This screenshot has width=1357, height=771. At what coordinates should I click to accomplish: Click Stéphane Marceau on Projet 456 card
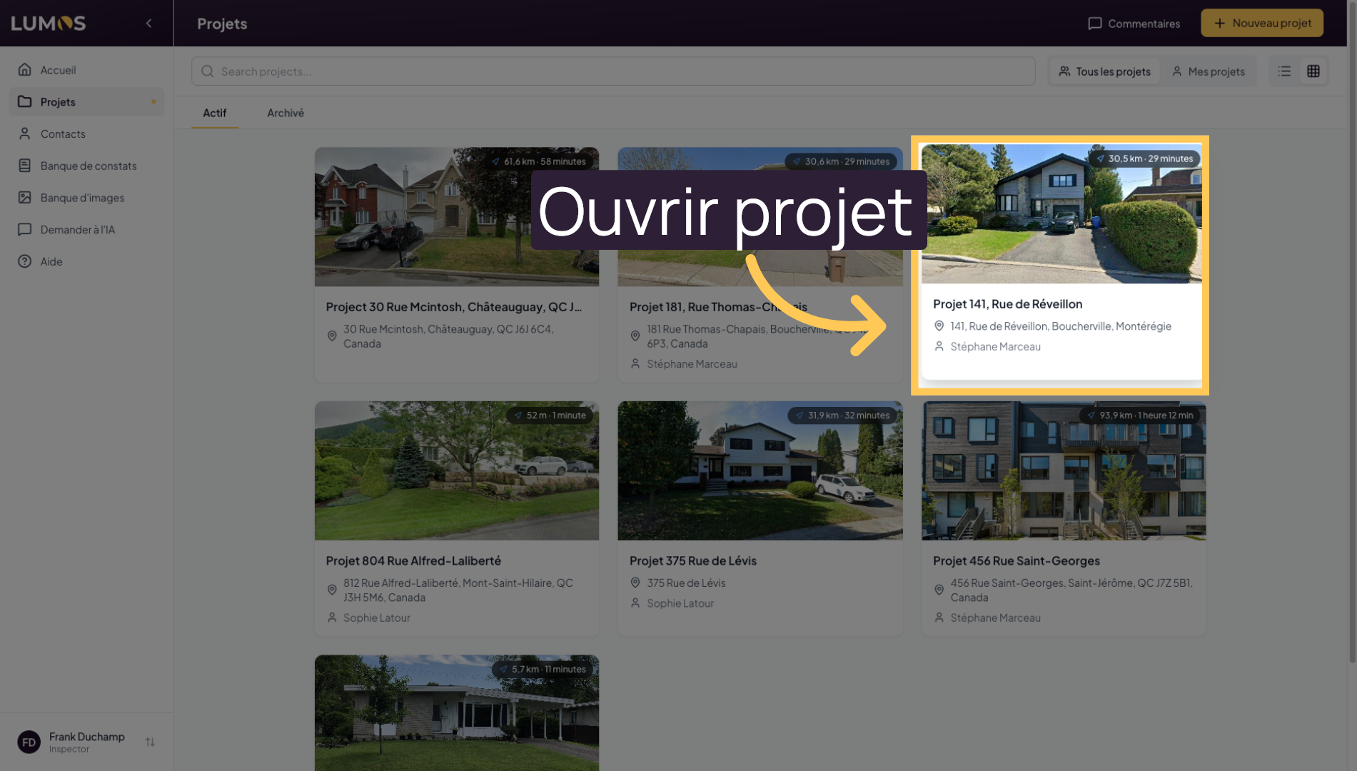click(x=995, y=618)
